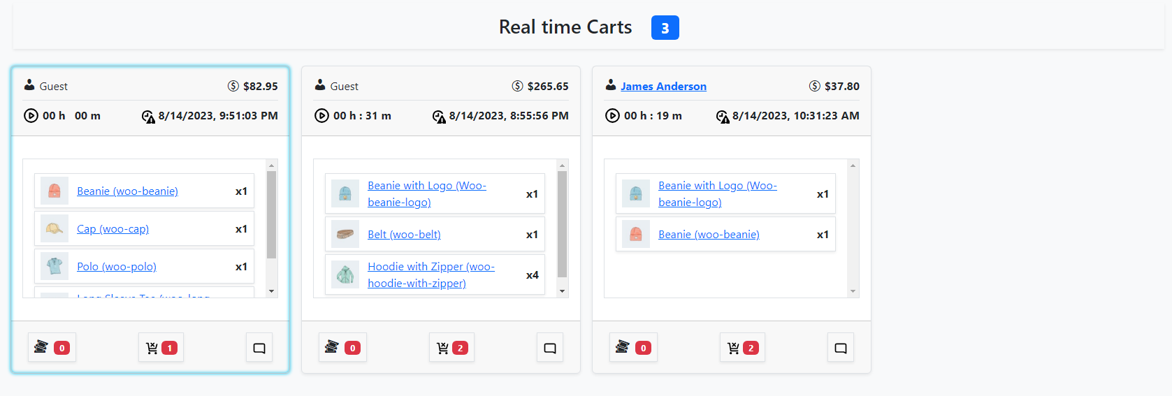Click x1 quantity of Cap (woo-cap)
The width and height of the screenshot is (1172, 396).
coord(241,229)
